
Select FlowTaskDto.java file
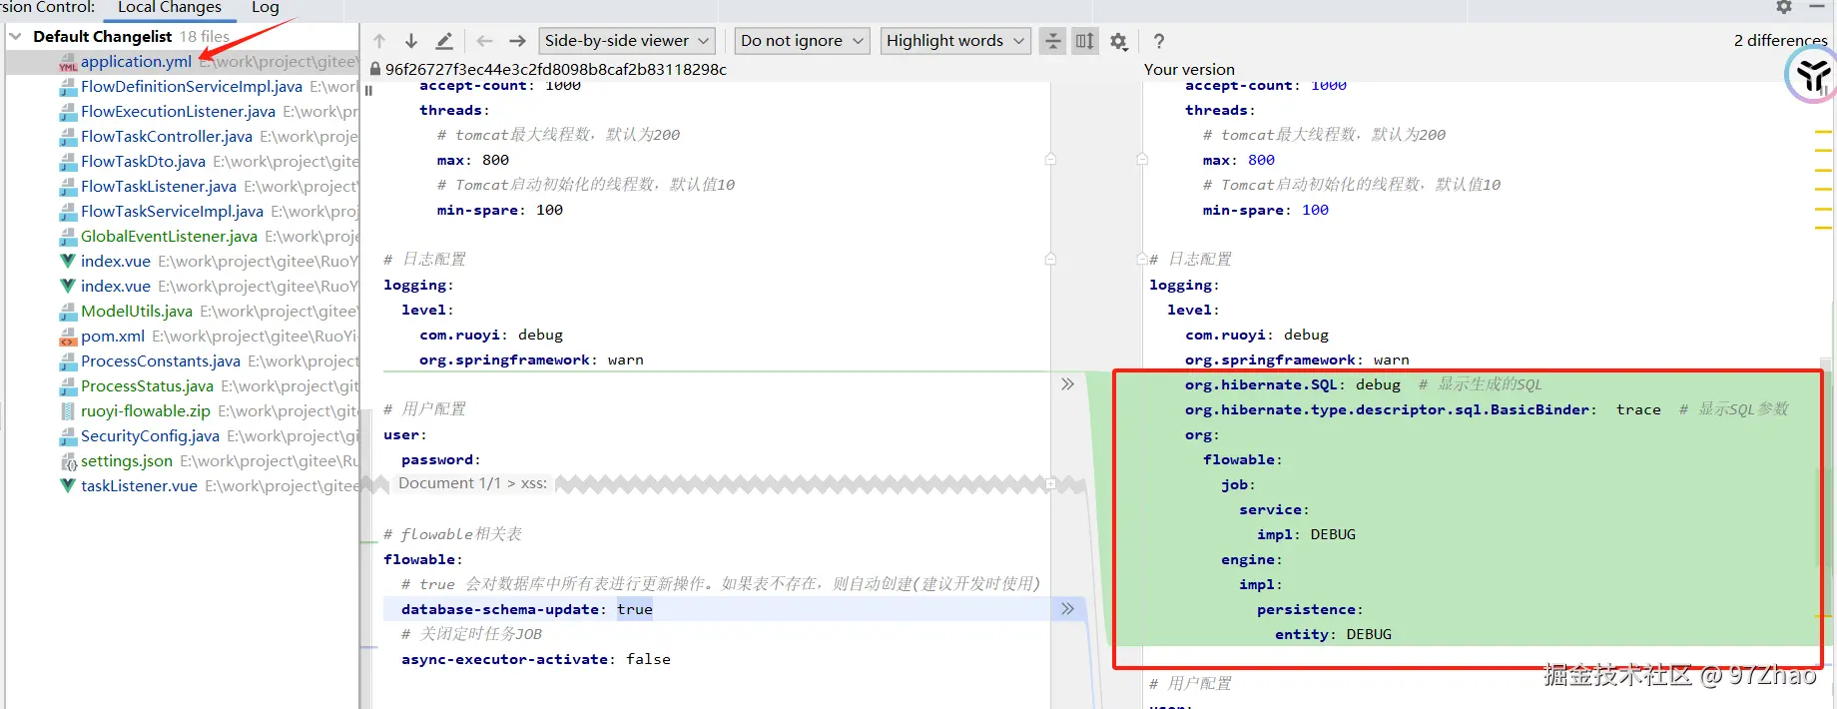point(143,161)
